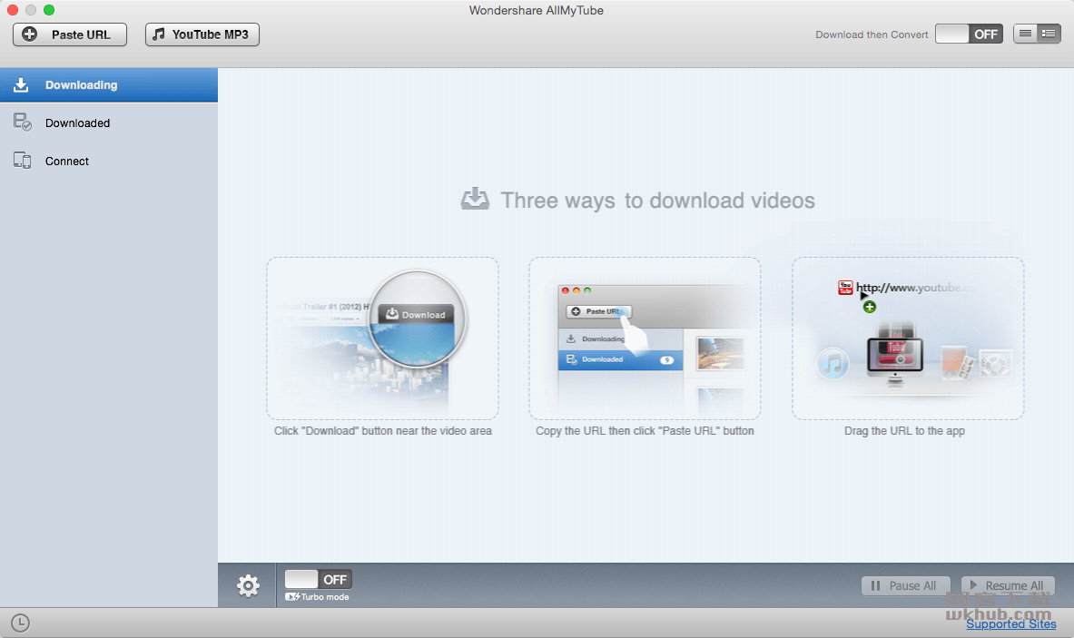
Task: Click the Drag the URL illustration thumbnail
Action: [908, 339]
